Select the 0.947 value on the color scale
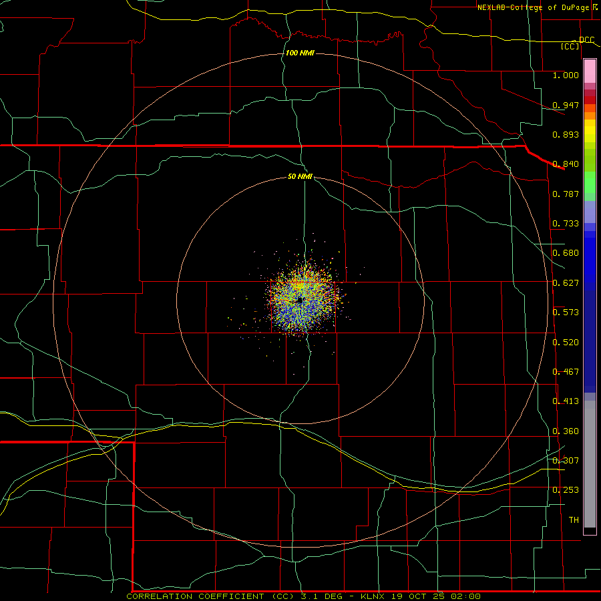601x601 pixels. point(566,105)
